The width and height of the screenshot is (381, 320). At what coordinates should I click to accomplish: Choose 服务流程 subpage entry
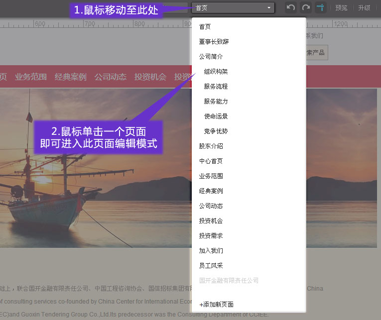pos(216,87)
